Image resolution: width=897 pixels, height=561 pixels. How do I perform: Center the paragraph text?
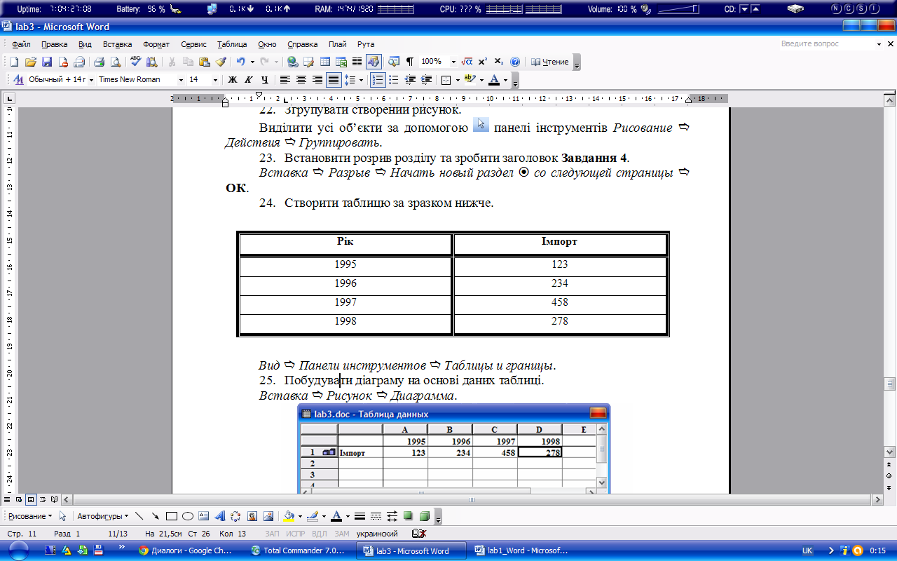tap(301, 80)
